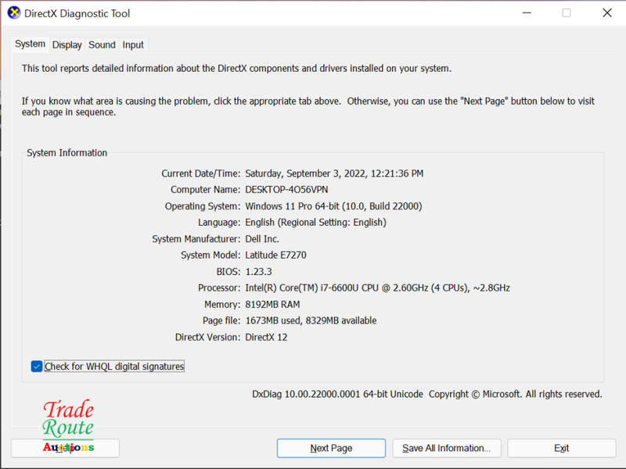This screenshot has height=469, width=626.
Task: Switch to the System tab
Action: [30, 44]
